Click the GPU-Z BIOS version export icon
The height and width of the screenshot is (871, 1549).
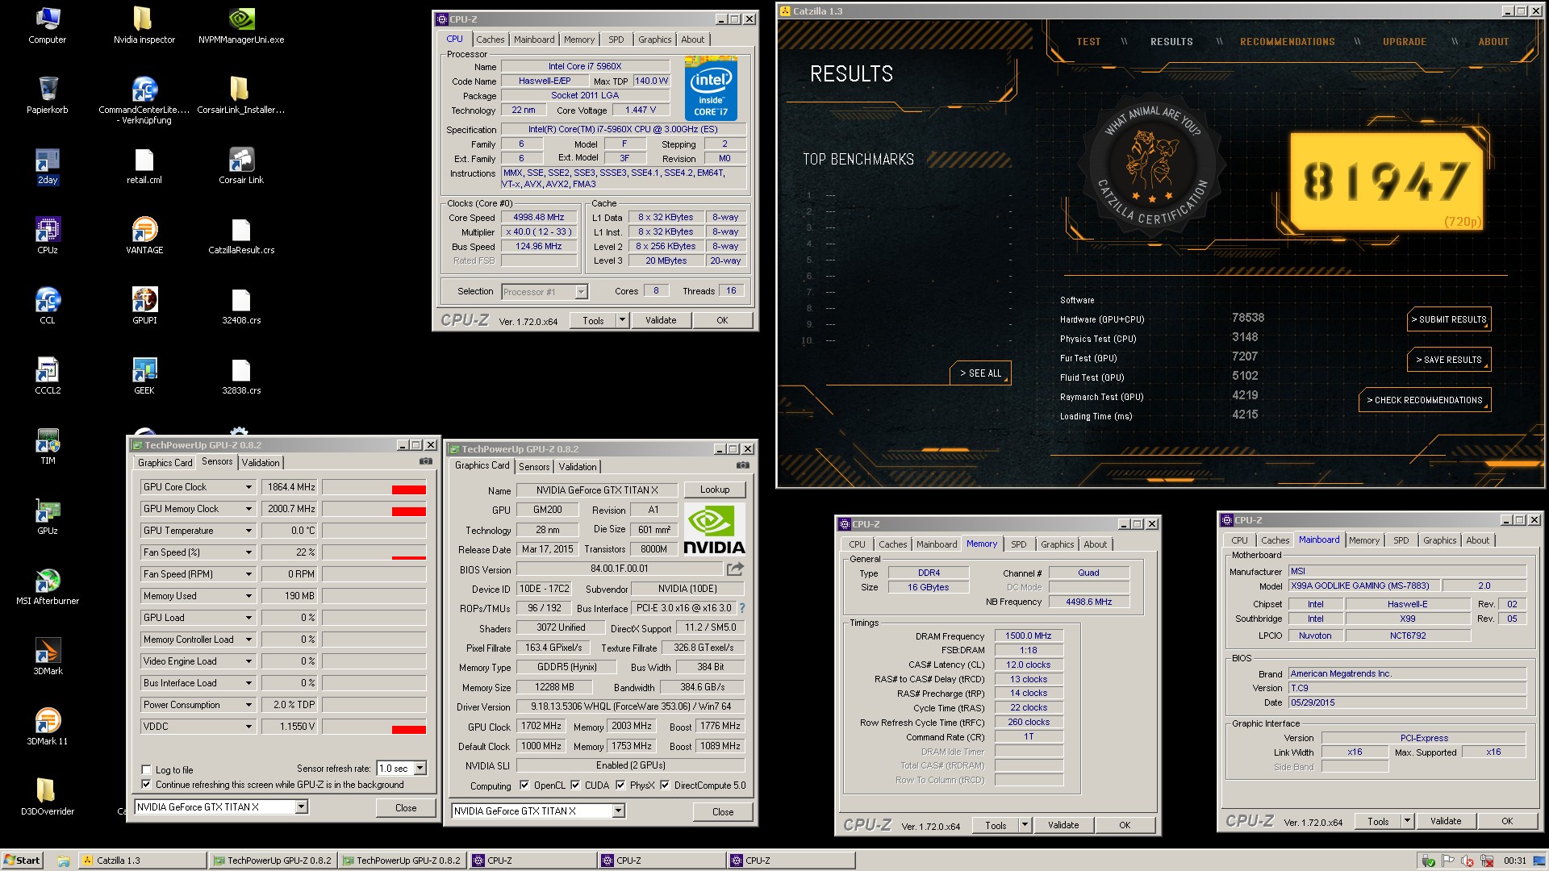(x=735, y=569)
